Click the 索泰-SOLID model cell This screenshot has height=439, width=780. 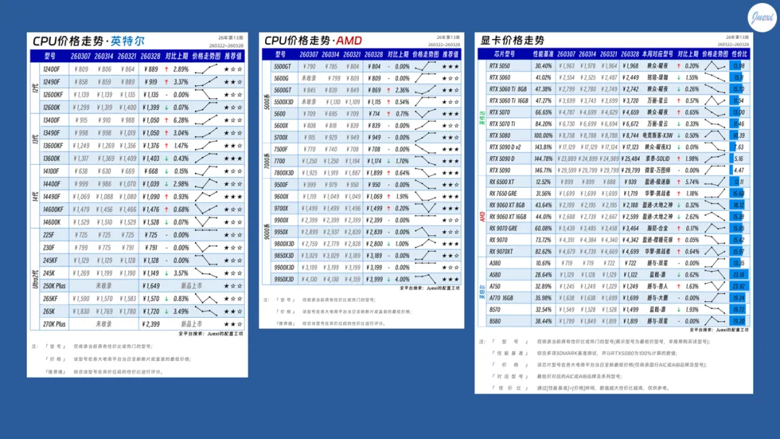657,159
